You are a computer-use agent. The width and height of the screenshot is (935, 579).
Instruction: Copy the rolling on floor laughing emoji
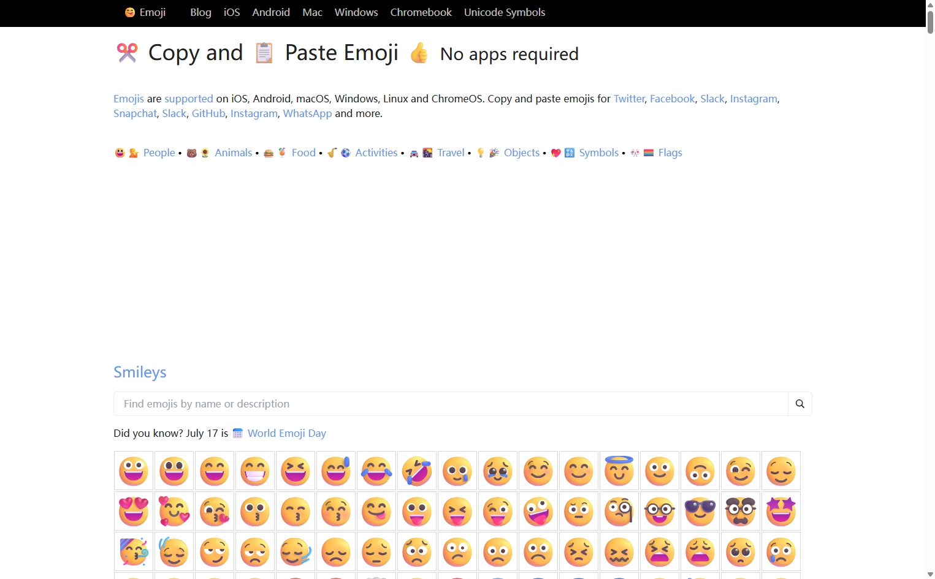tap(417, 471)
